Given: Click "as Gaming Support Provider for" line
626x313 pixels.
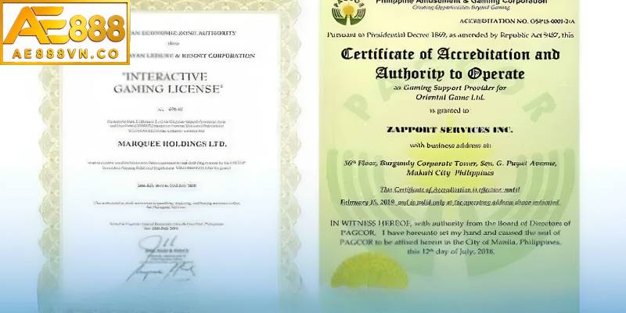Looking at the screenshot, I should pos(450,88).
